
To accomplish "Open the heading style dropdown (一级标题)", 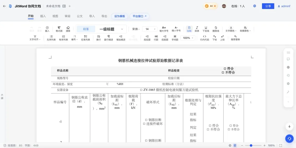I will point(111,29).
